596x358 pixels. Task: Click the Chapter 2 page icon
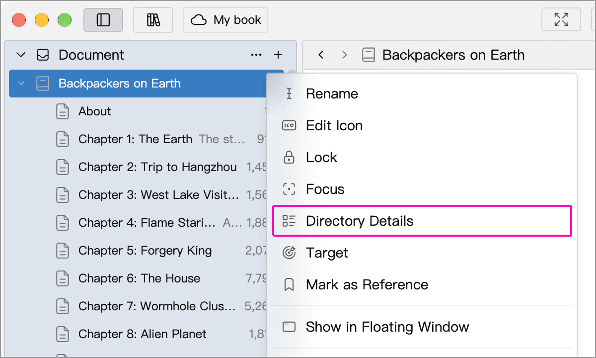pyautogui.click(x=62, y=167)
